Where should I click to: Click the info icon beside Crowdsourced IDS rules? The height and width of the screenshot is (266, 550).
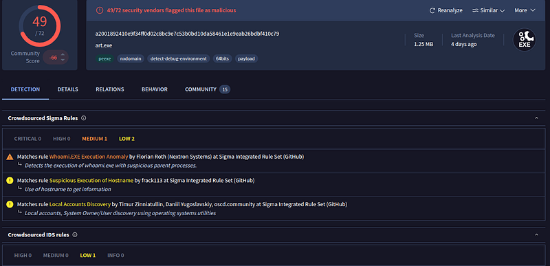pyautogui.click(x=75, y=234)
